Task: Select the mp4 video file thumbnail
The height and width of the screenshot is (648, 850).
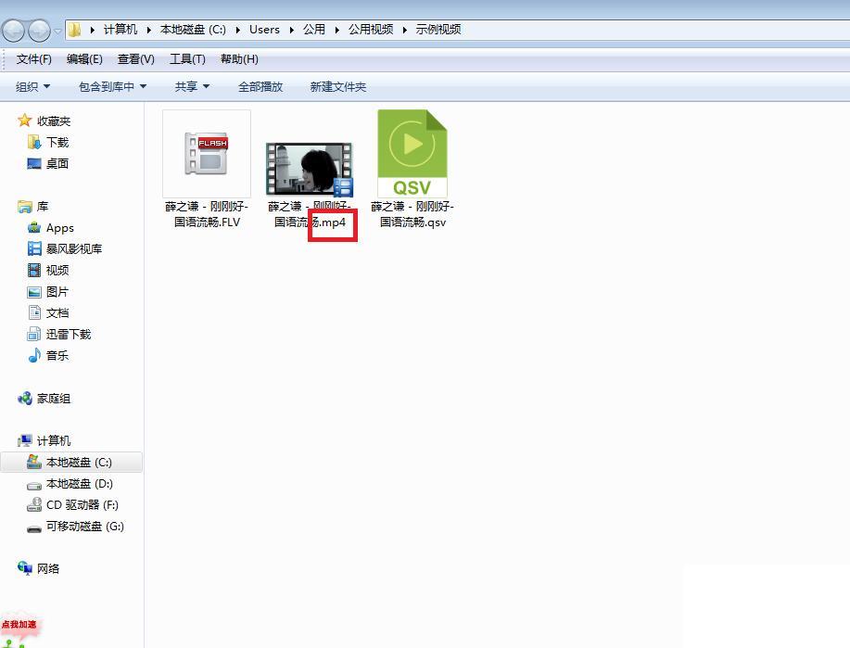Action: (309, 170)
